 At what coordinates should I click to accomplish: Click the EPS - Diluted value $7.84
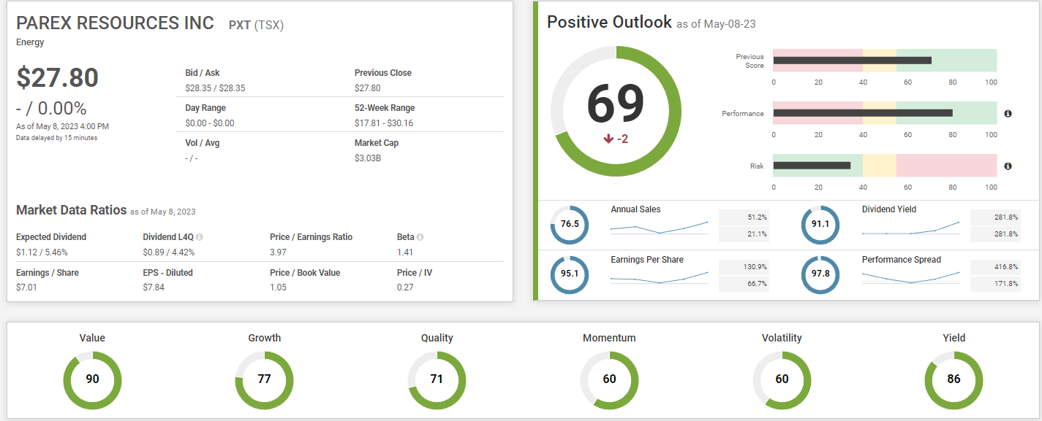[154, 287]
